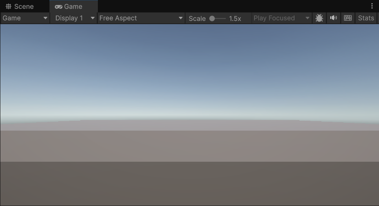Switch to the Scene tab
The image size is (379, 206).
24,7
